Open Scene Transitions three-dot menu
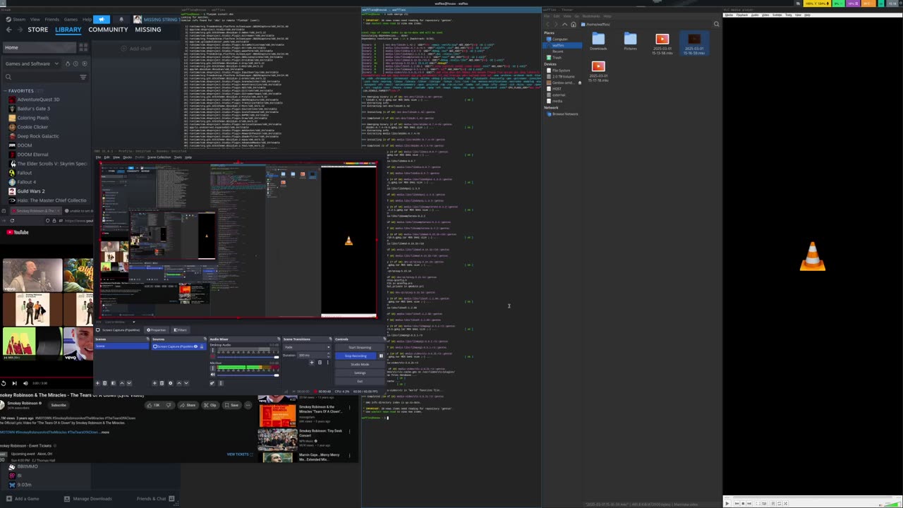 tap(327, 363)
